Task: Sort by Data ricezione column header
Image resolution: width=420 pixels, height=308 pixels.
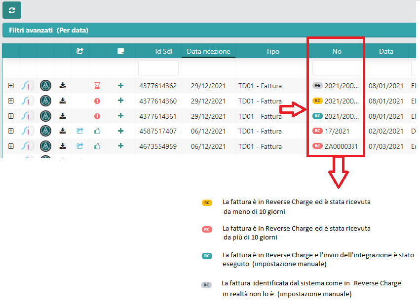Action: pos(208,51)
